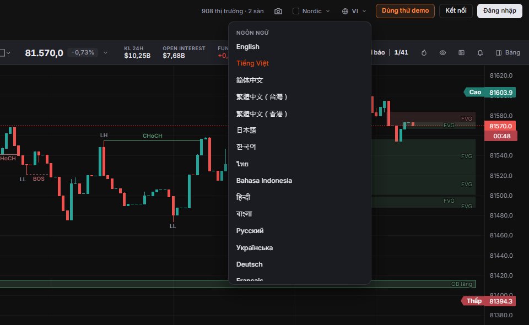Expand the chevron beside the -0,73% change
529x325 pixels.
(x=106, y=52)
